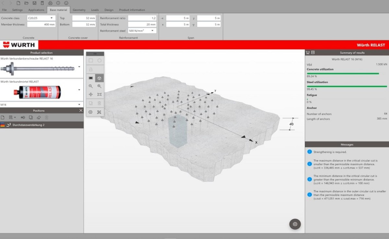Click the Bottom concrete cover field

pos(84,24)
